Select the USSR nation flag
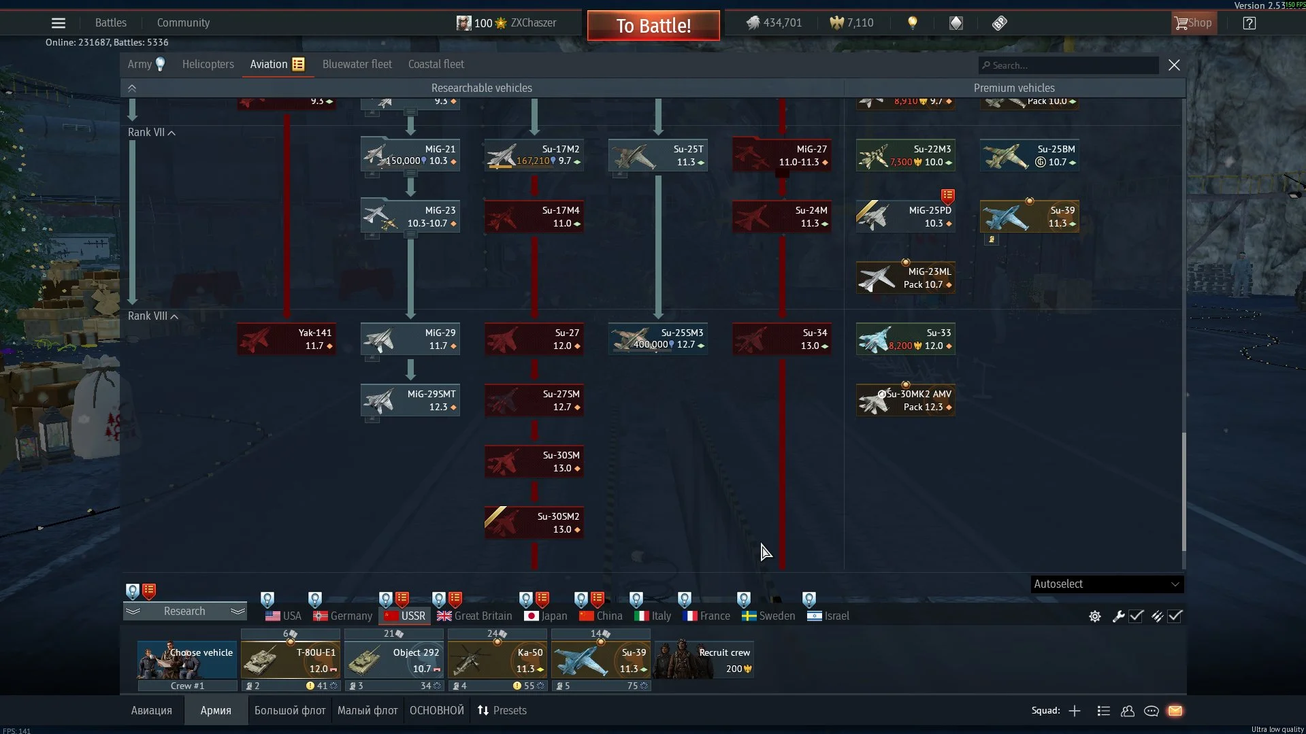 [x=405, y=616]
